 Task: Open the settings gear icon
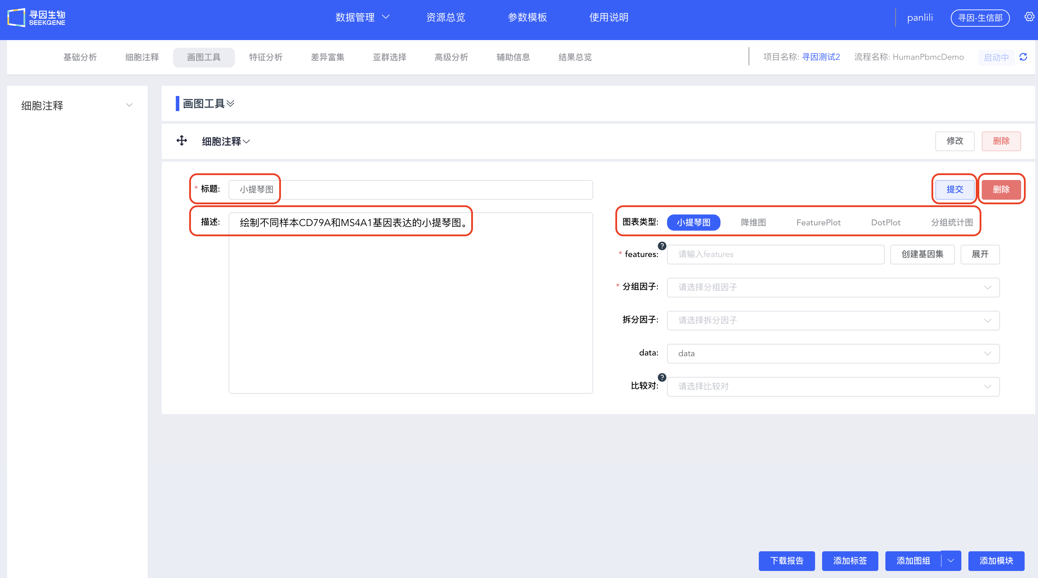(1029, 17)
